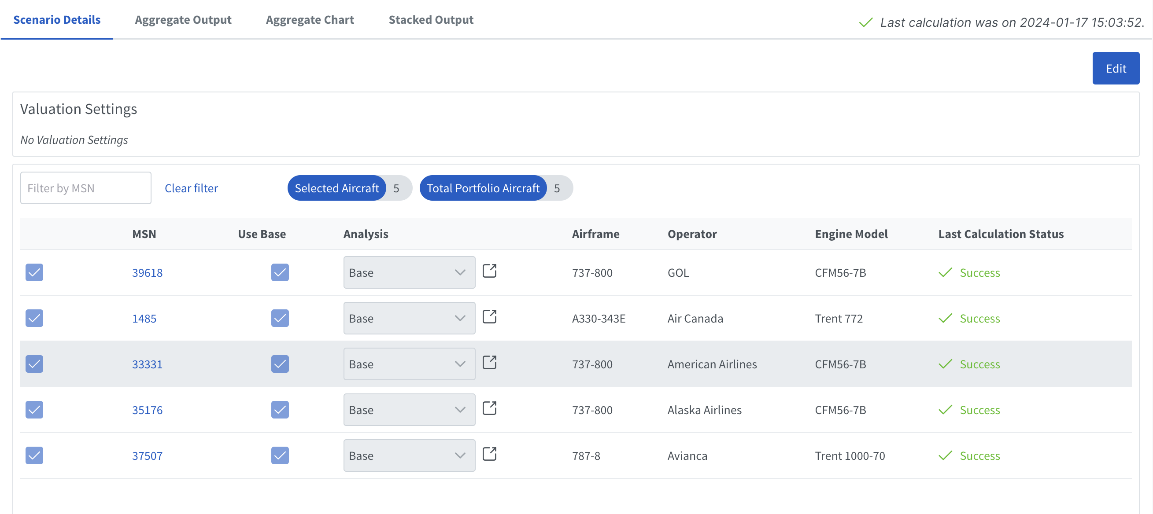1153x514 pixels.
Task: Click green checkmark beside last calculation timestamp
Action: point(866,22)
